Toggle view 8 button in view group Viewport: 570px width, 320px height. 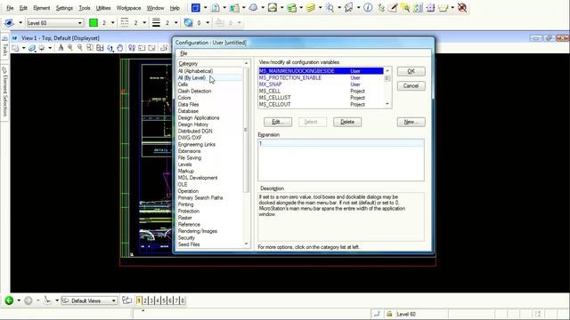pos(183,300)
